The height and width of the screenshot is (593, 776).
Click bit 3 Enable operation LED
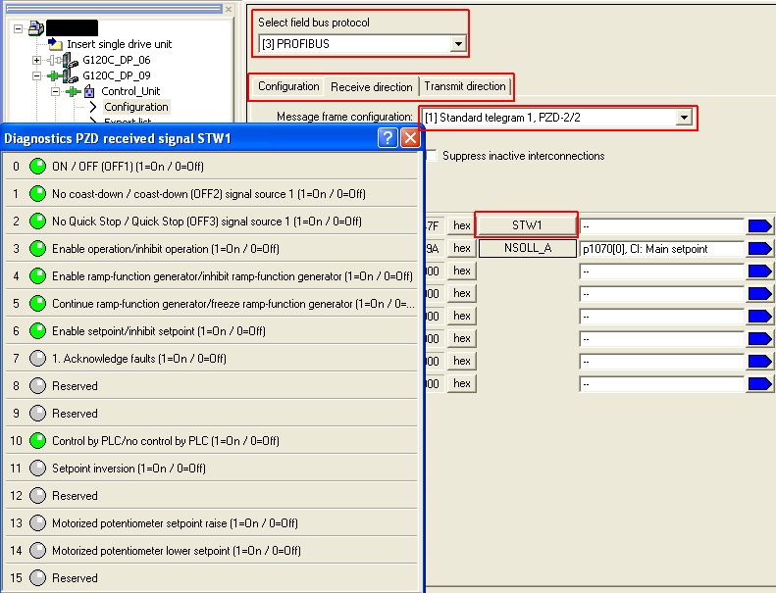point(37,249)
